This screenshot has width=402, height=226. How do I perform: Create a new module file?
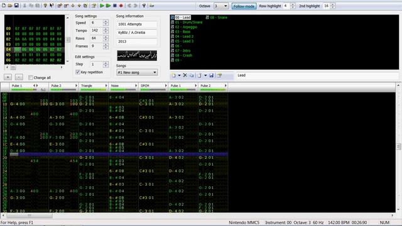pyautogui.click(x=4, y=6)
